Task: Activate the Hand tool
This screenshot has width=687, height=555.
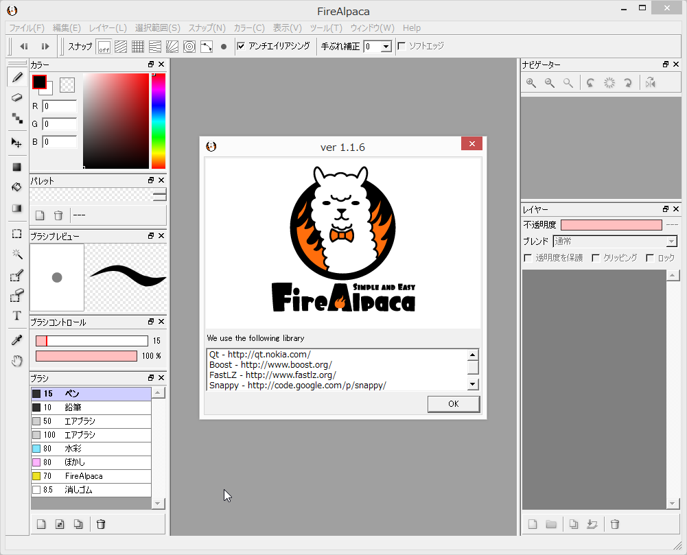Action: [x=17, y=360]
